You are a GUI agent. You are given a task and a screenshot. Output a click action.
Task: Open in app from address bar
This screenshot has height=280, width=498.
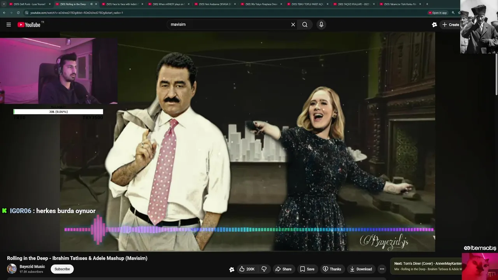(x=438, y=13)
